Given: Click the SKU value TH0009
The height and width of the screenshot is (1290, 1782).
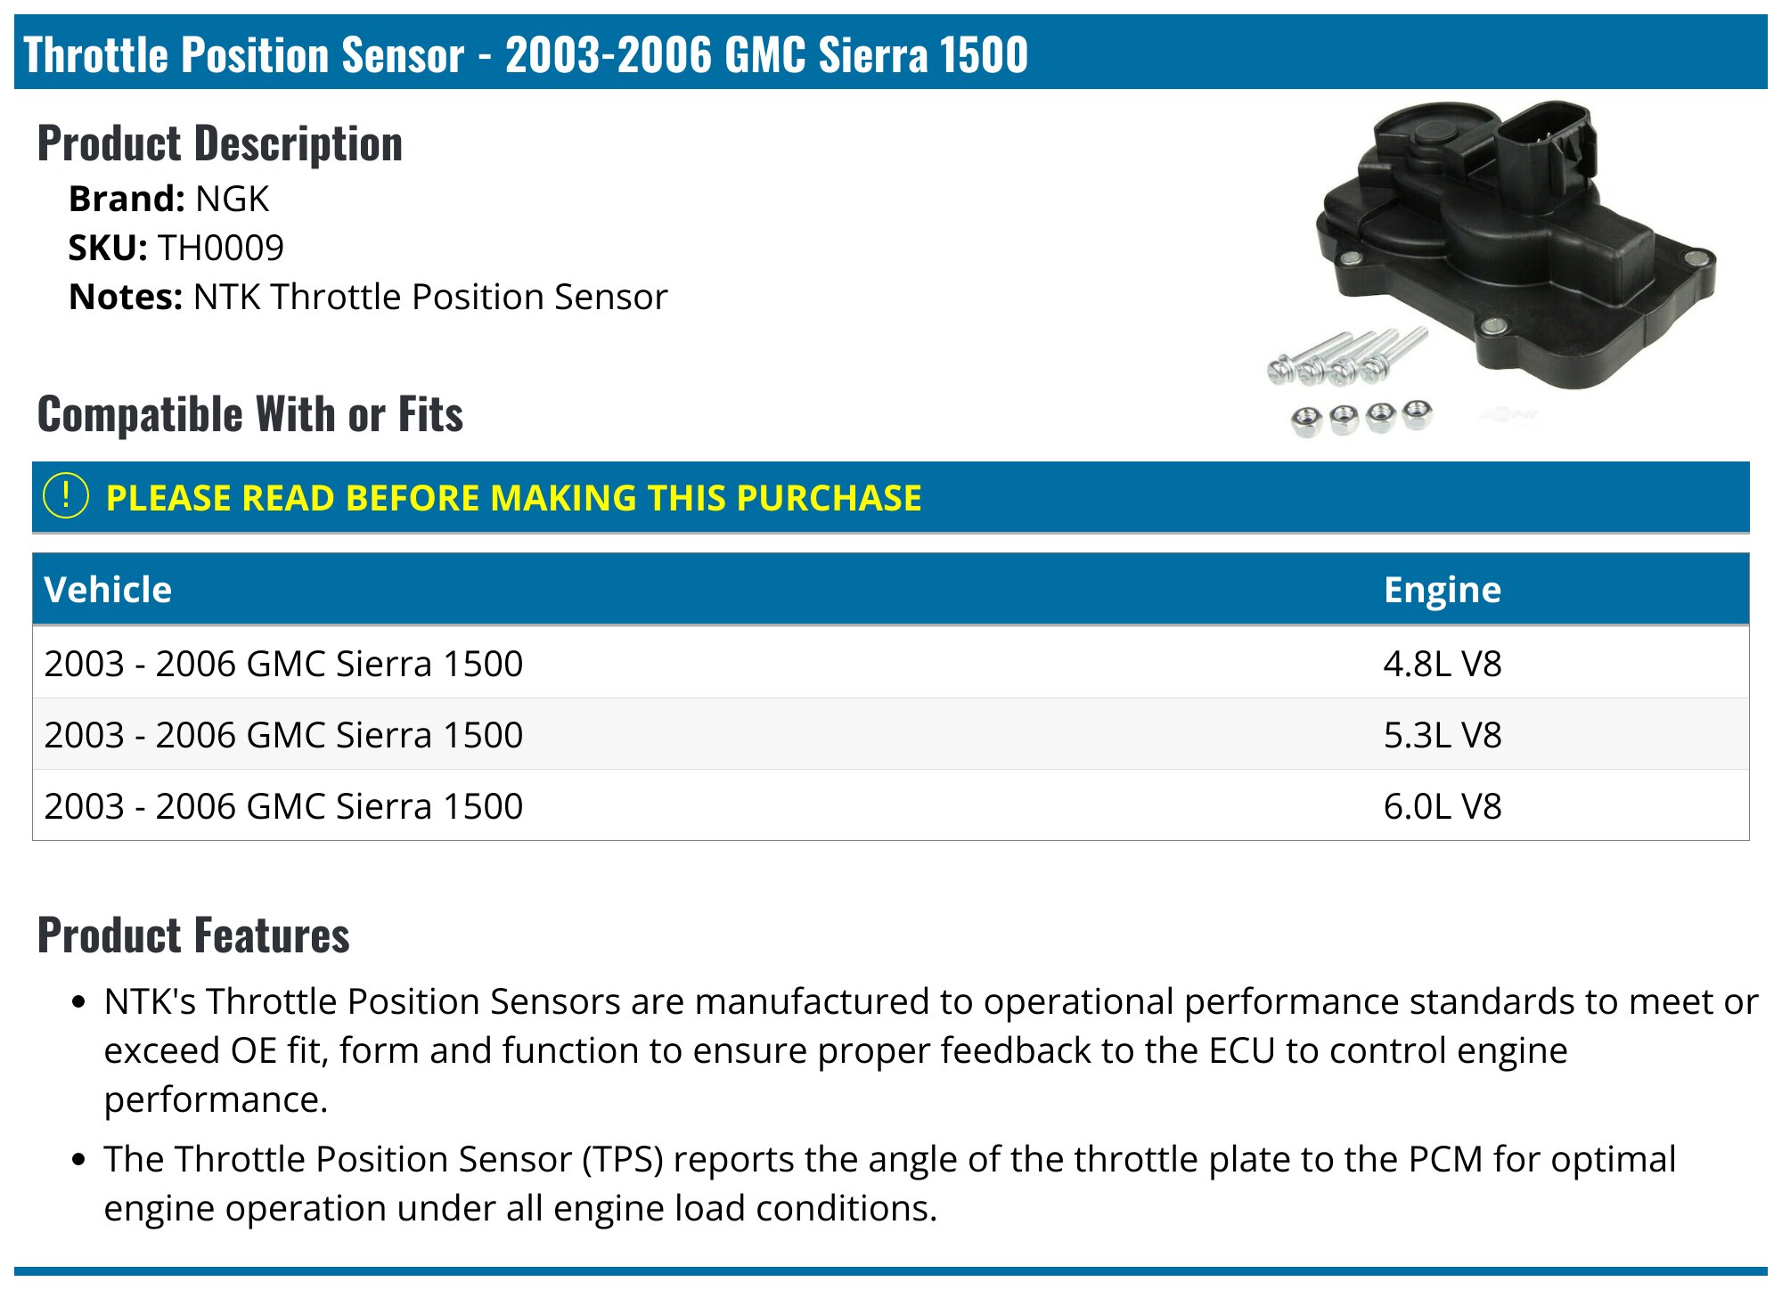Looking at the screenshot, I should [x=221, y=248].
